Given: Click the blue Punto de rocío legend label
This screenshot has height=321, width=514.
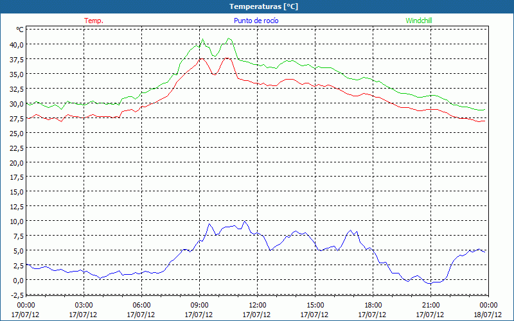Looking at the screenshot, I should click(256, 21).
